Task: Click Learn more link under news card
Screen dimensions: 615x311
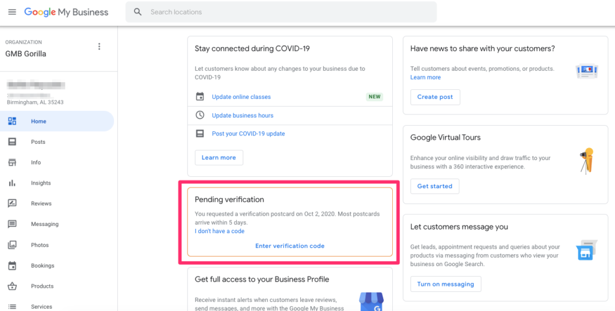Action: pyautogui.click(x=426, y=77)
